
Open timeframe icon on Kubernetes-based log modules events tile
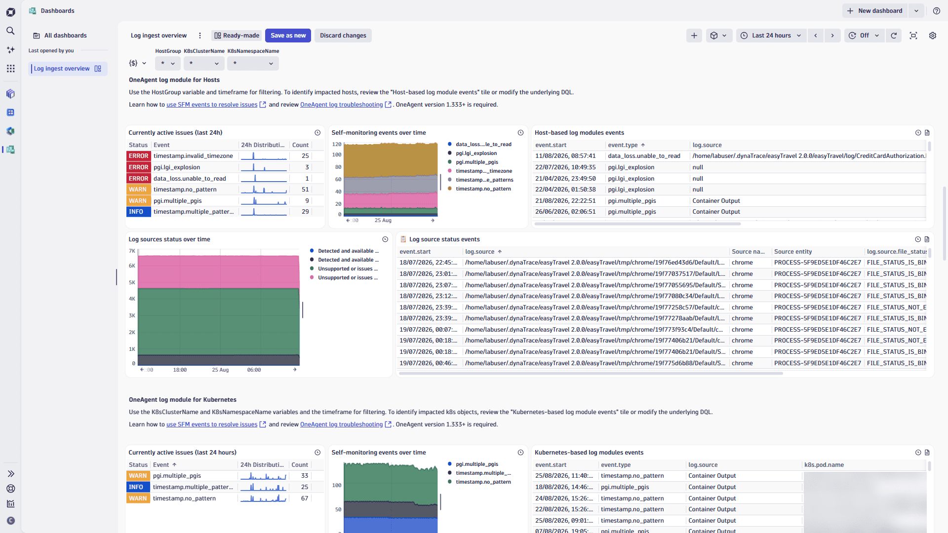[918, 453]
